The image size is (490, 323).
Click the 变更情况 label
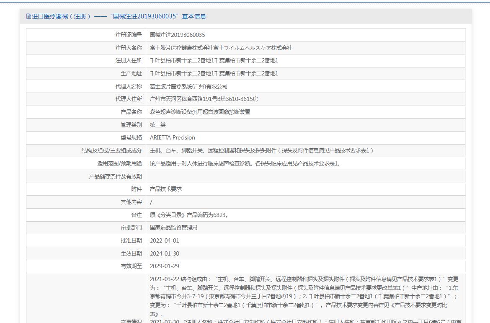click(131, 321)
